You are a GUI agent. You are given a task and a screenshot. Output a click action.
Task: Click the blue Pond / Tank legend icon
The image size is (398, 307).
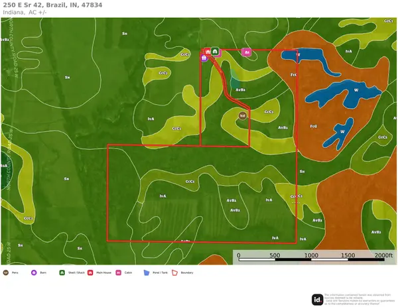[x=147, y=273]
